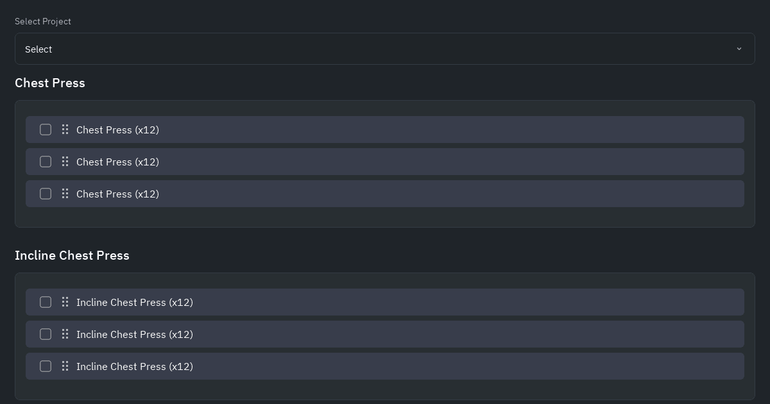Check the third Chest Press set checkbox
The height and width of the screenshot is (404, 770).
tap(46, 194)
